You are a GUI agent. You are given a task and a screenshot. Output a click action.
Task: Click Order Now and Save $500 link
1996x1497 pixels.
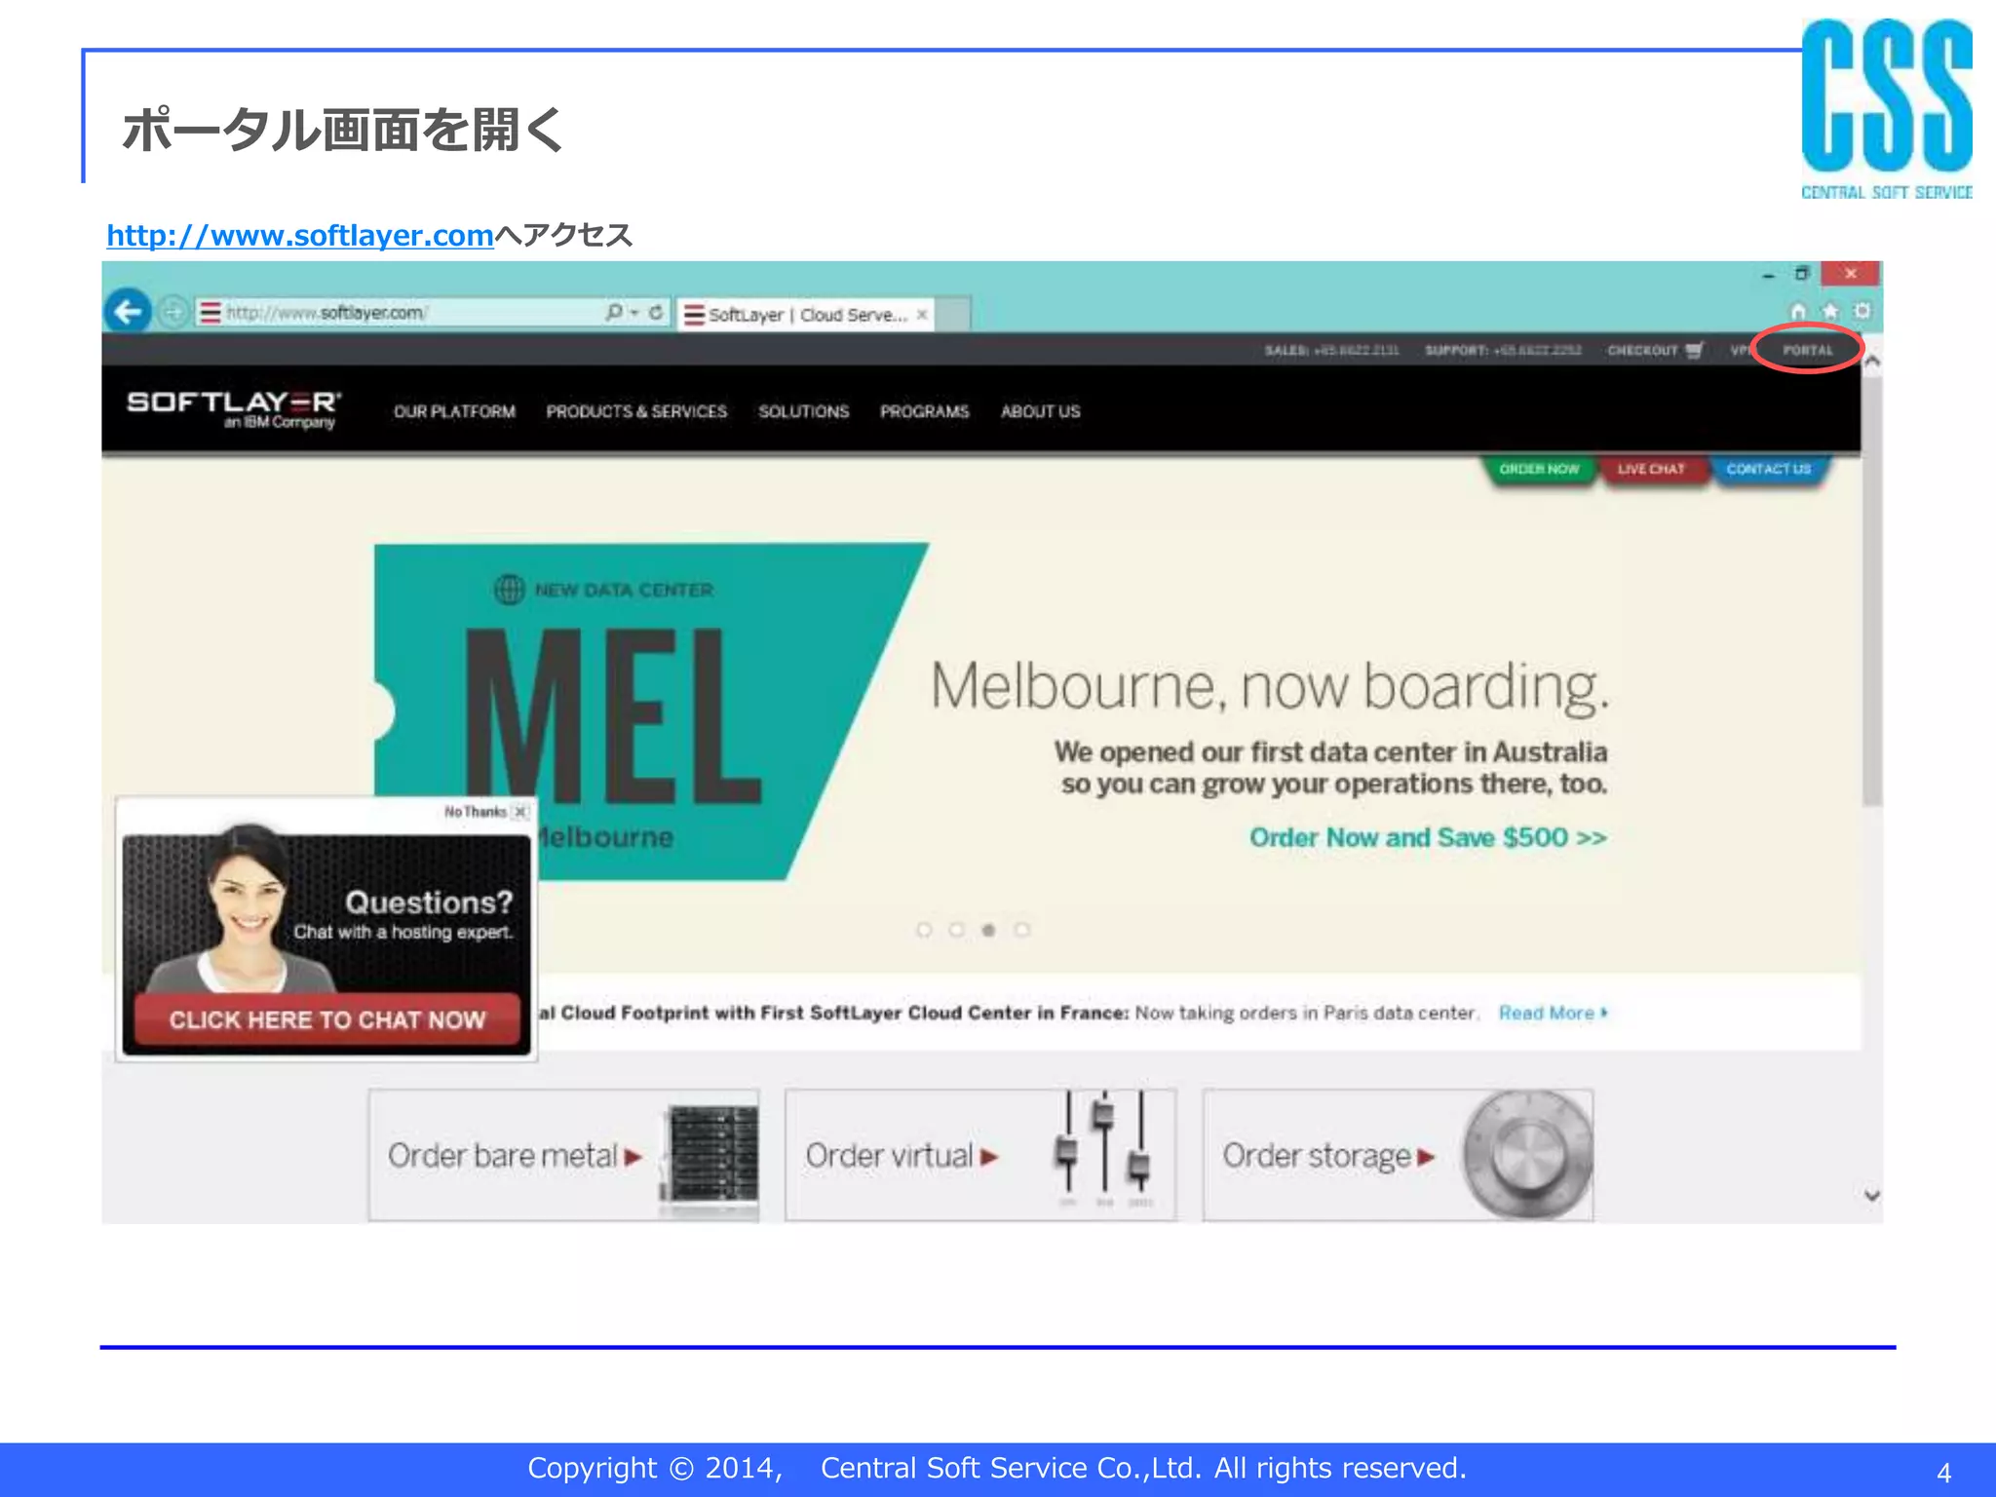click(x=1428, y=837)
